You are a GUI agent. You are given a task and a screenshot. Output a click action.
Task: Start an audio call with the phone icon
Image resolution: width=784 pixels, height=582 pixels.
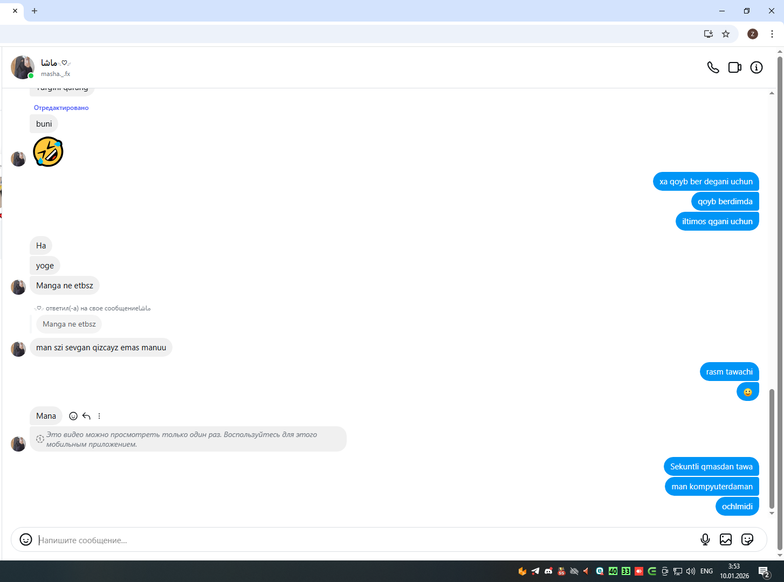[713, 67]
